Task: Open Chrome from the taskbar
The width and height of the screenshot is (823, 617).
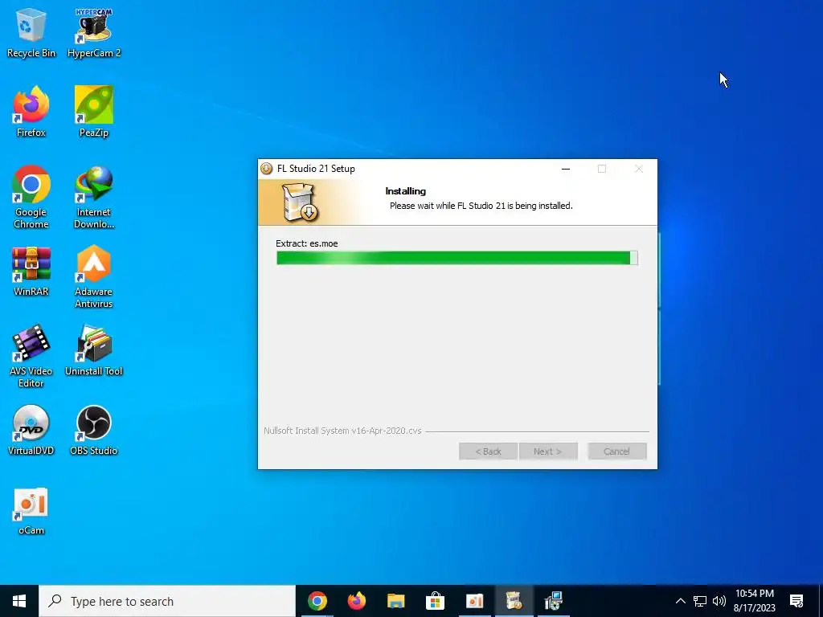Action: (317, 601)
